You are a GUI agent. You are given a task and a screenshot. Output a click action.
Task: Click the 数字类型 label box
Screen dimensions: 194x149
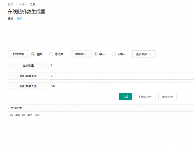tap(18, 54)
